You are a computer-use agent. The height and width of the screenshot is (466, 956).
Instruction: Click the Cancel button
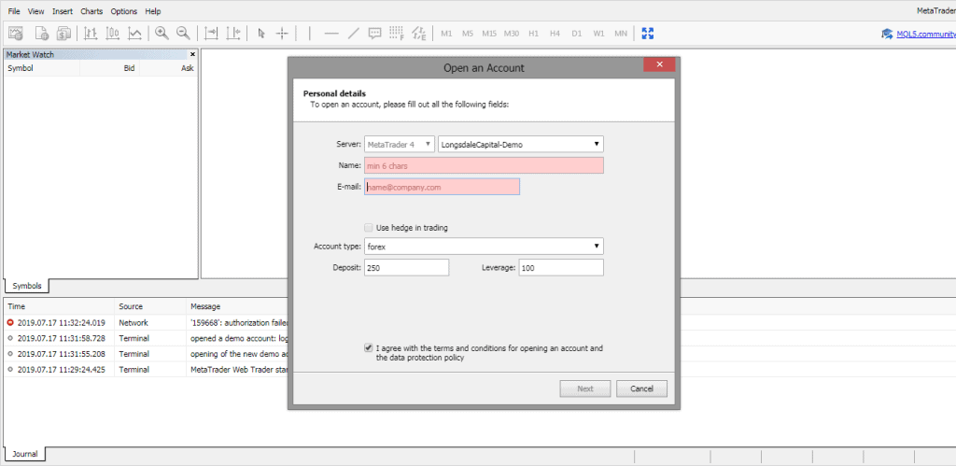642,388
